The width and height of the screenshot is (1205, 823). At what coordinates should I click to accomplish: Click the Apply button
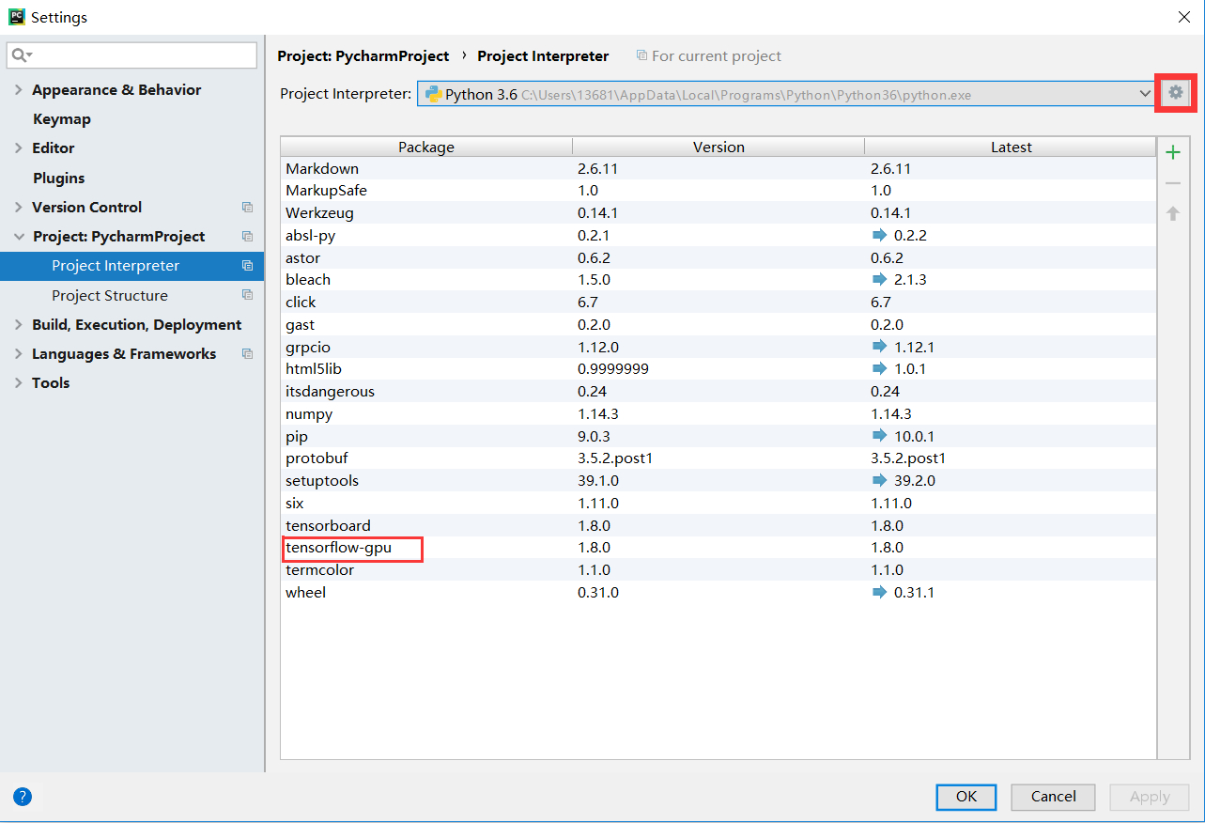pos(1150,797)
